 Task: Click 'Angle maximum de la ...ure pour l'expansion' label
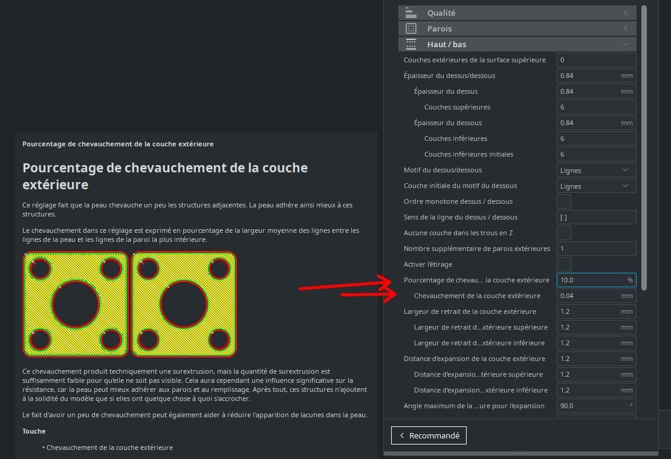click(474, 406)
